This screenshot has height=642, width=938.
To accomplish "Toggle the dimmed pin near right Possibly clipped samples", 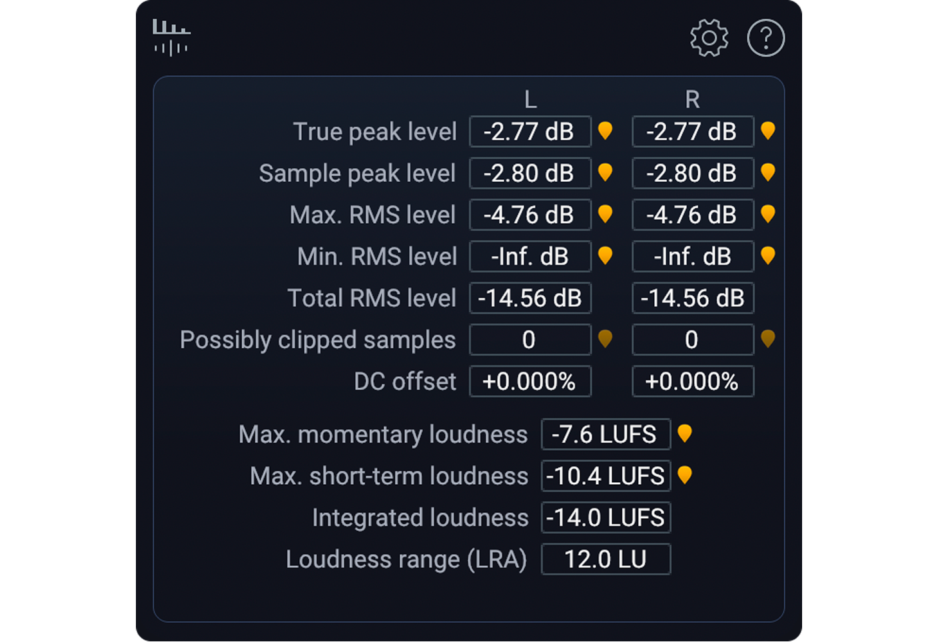I will [768, 340].
